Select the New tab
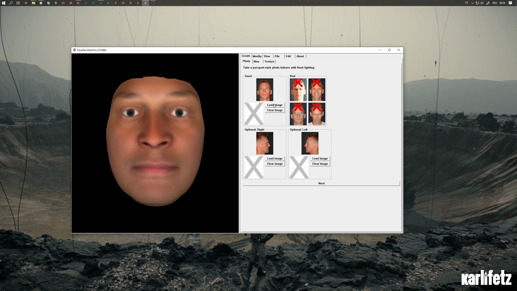The height and width of the screenshot is (291, 517). tap(256, 61)
